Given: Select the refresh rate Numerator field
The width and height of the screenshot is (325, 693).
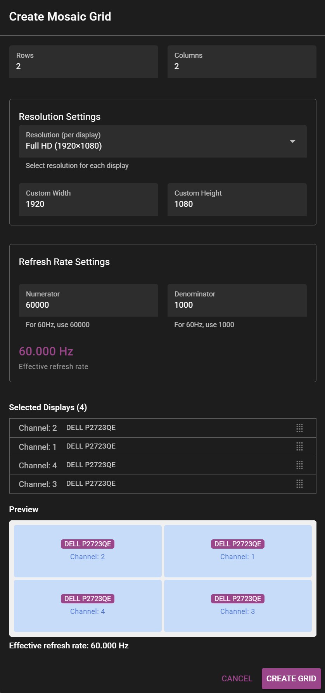Looking at the screenshot, I should [x=88, y=300].
